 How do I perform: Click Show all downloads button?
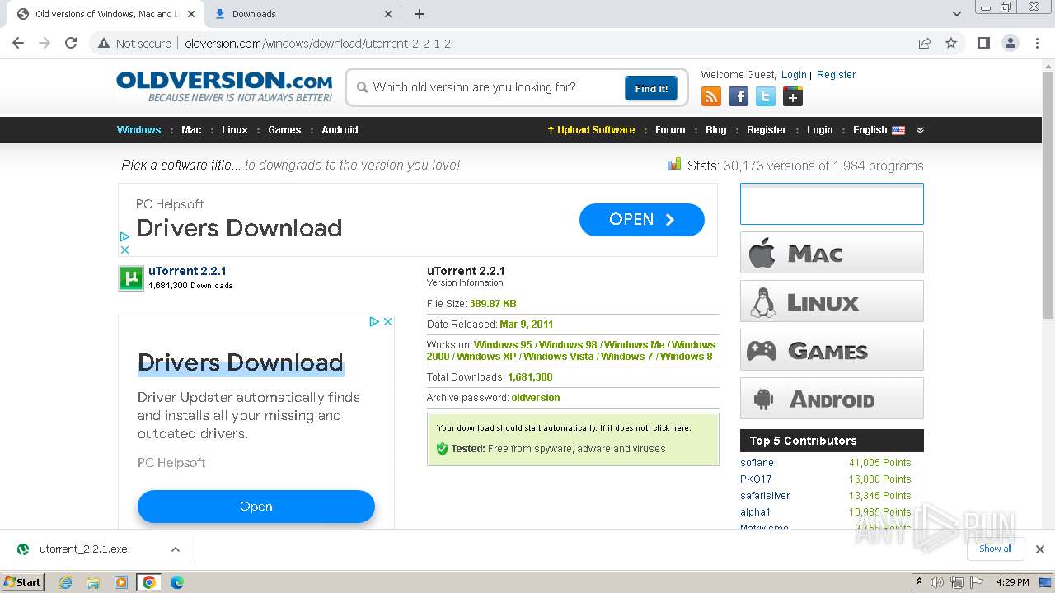coord(996,549)
